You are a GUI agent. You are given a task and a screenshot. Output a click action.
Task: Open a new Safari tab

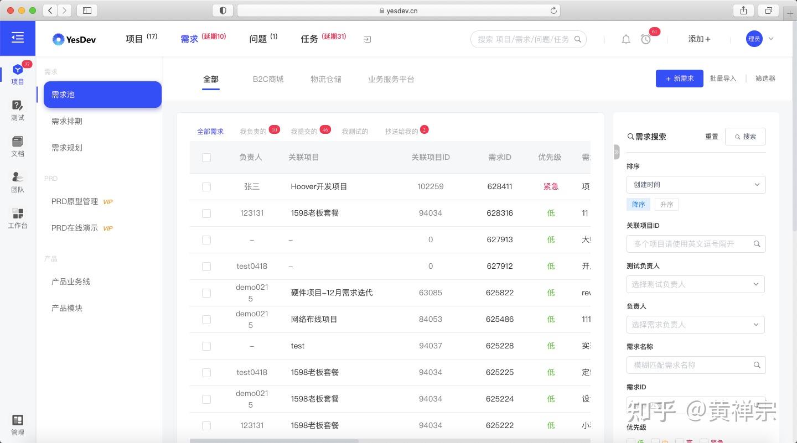click(x=790, y=13)
